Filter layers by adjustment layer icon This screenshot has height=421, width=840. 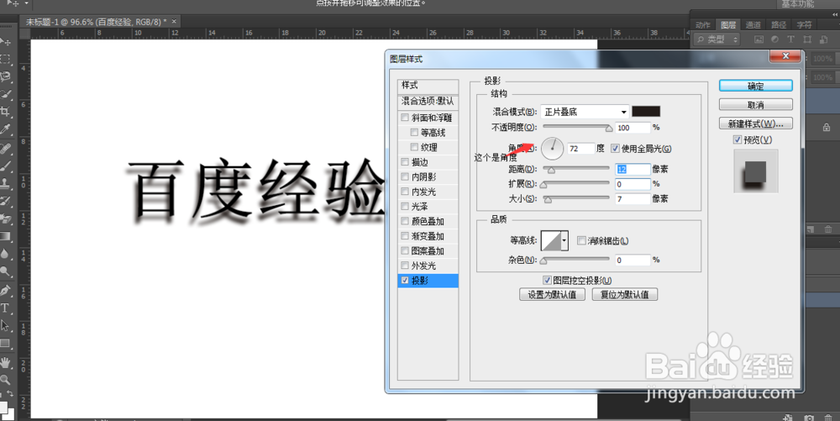click(x=774, y=39)
